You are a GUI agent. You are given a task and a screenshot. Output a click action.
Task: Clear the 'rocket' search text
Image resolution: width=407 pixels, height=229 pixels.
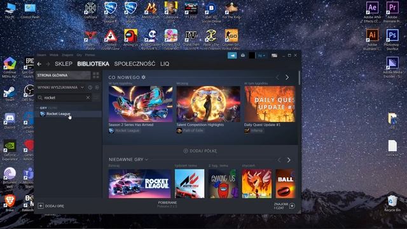[x=88, y=97]
